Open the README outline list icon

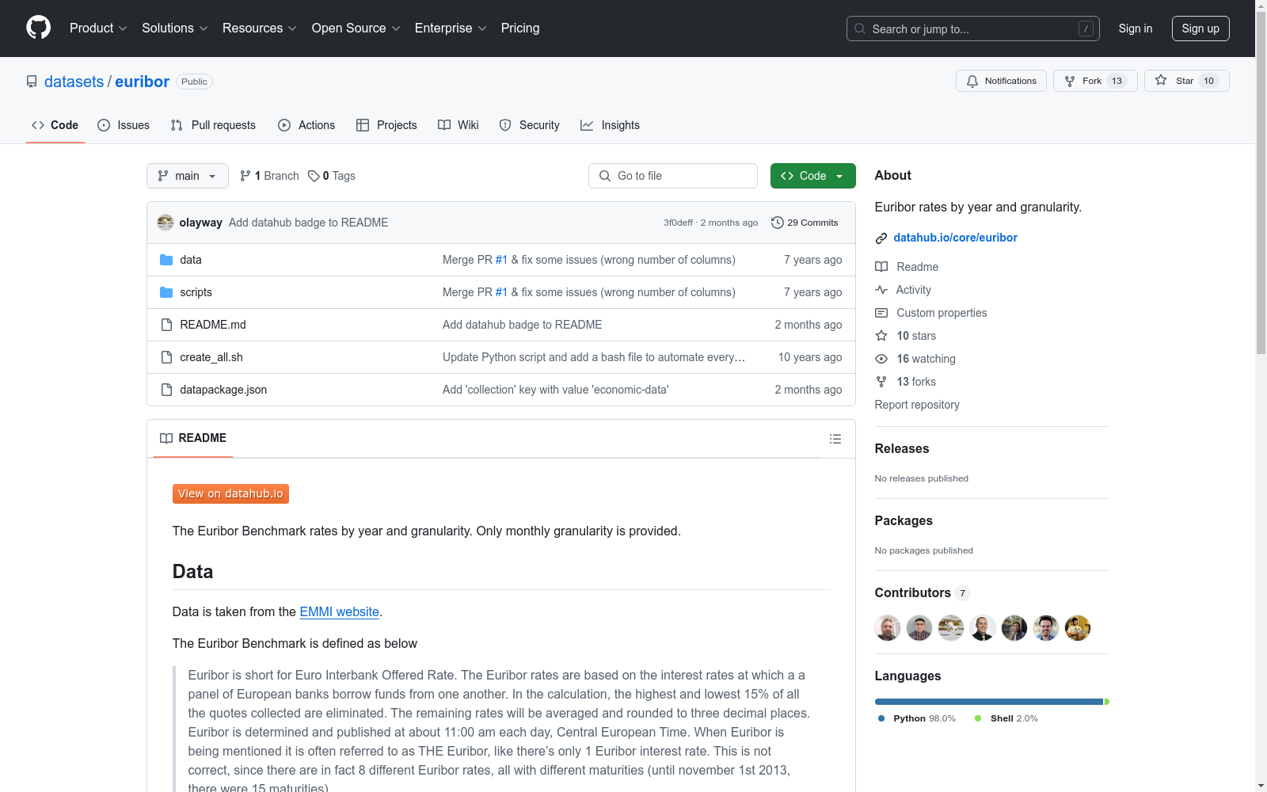(x=835, y=439)
